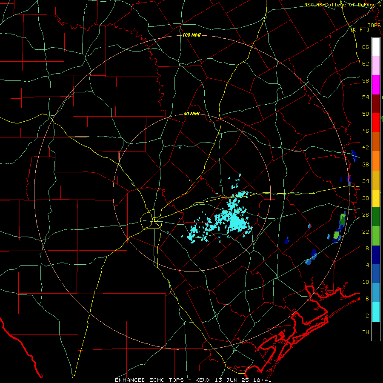Click the "58" legend value
The width and height of the screenshot is (383, 383).
366,80
